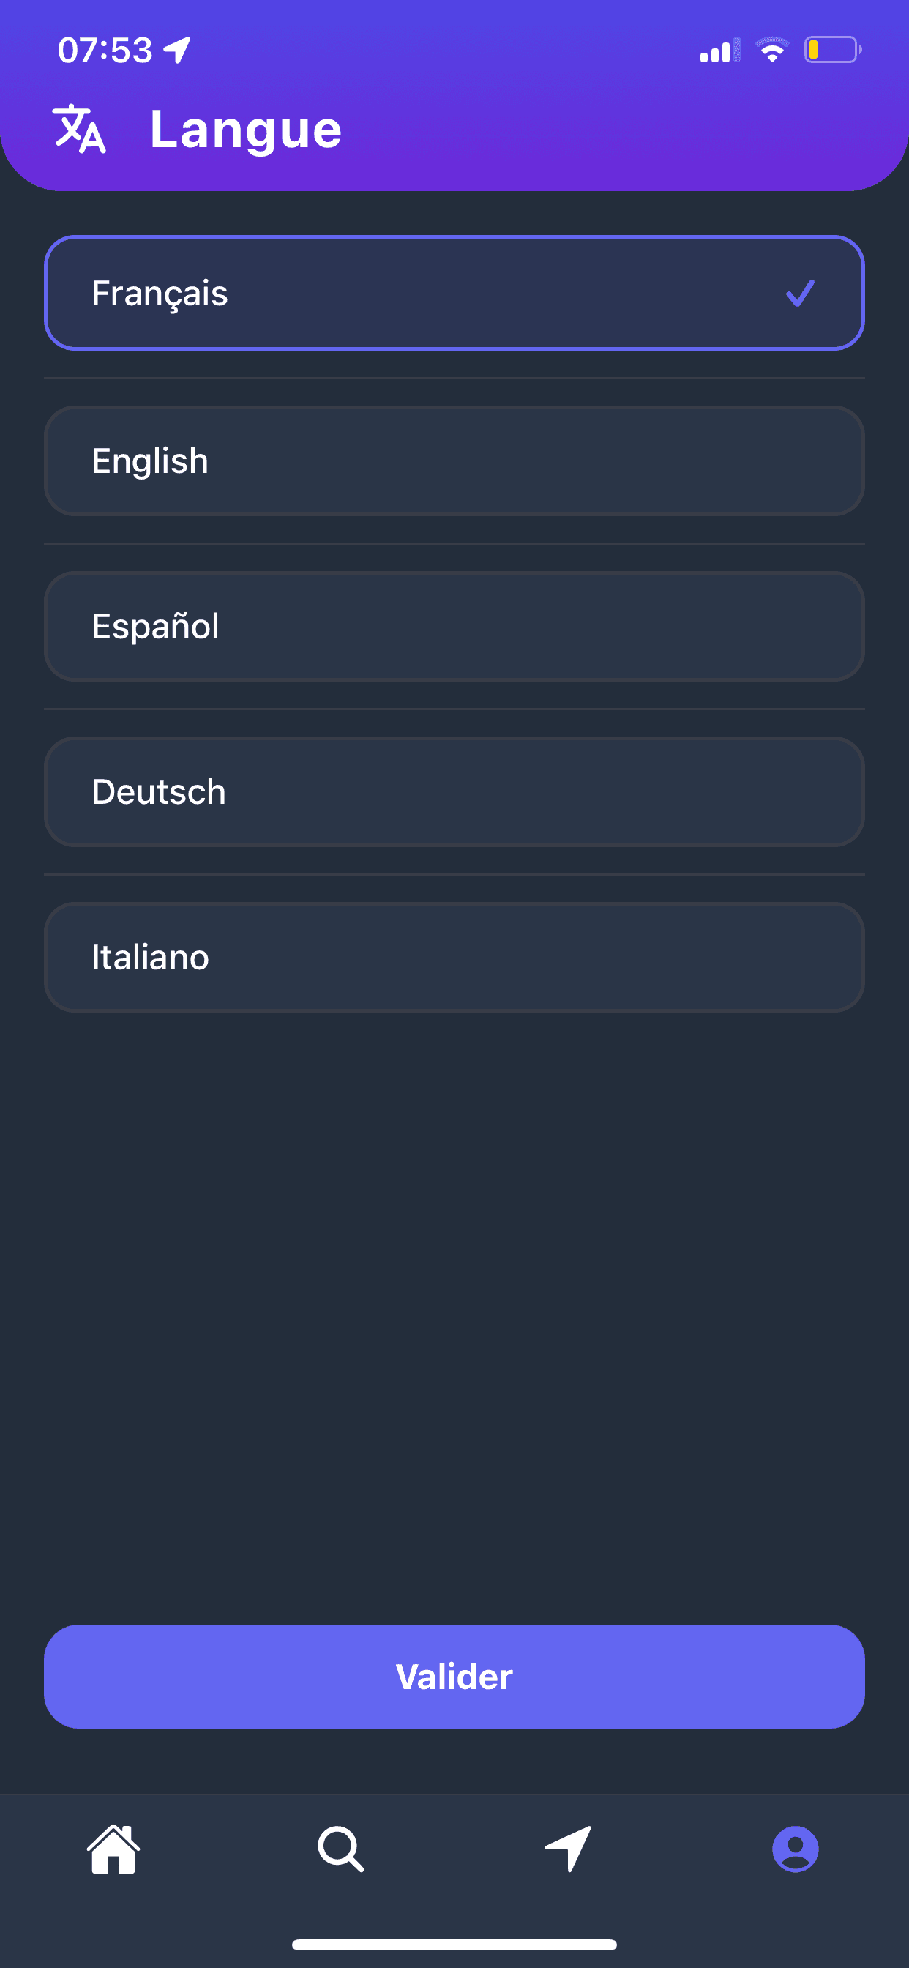Screen dimensions: 909x1968
Task: Open the navigation arrow tab
Action: pos(569,1849)
